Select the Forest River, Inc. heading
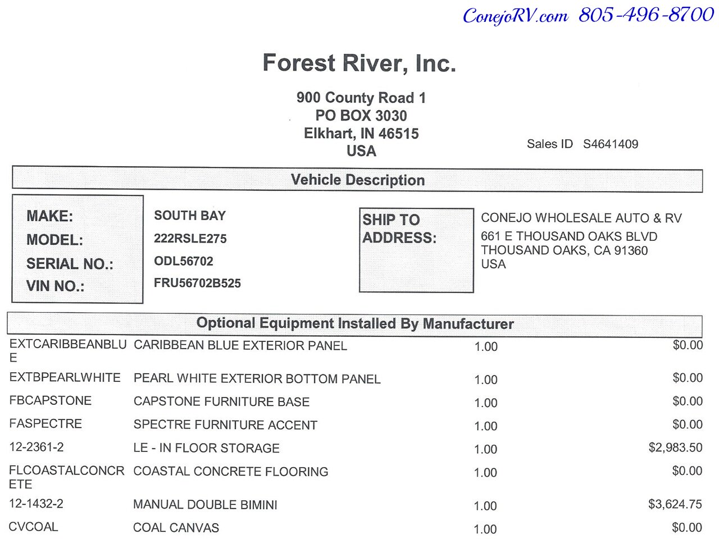This screenshot has height=539, width=719. click(x=359, y=63)
